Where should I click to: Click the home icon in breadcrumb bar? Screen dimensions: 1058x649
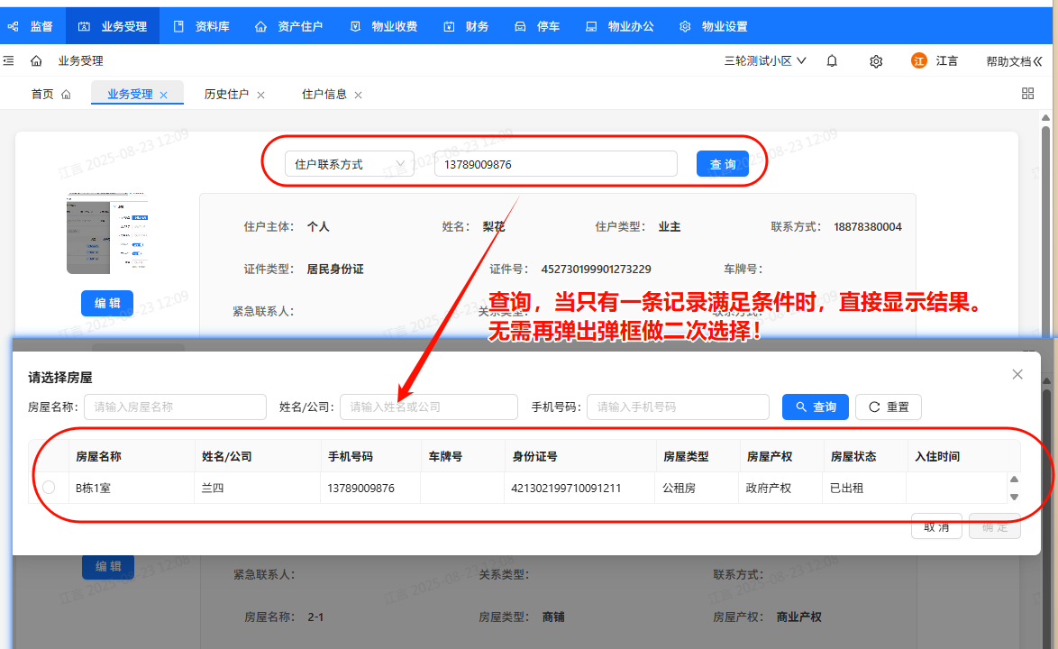pyautogui.click(x=36, y=61)
